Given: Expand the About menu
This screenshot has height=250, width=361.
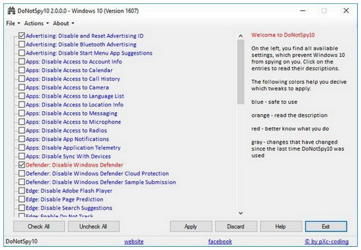Looking at the screenshot, I should pos(63,23).
